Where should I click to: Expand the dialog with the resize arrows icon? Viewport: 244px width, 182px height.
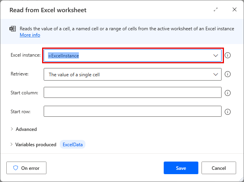coord(216,10)
